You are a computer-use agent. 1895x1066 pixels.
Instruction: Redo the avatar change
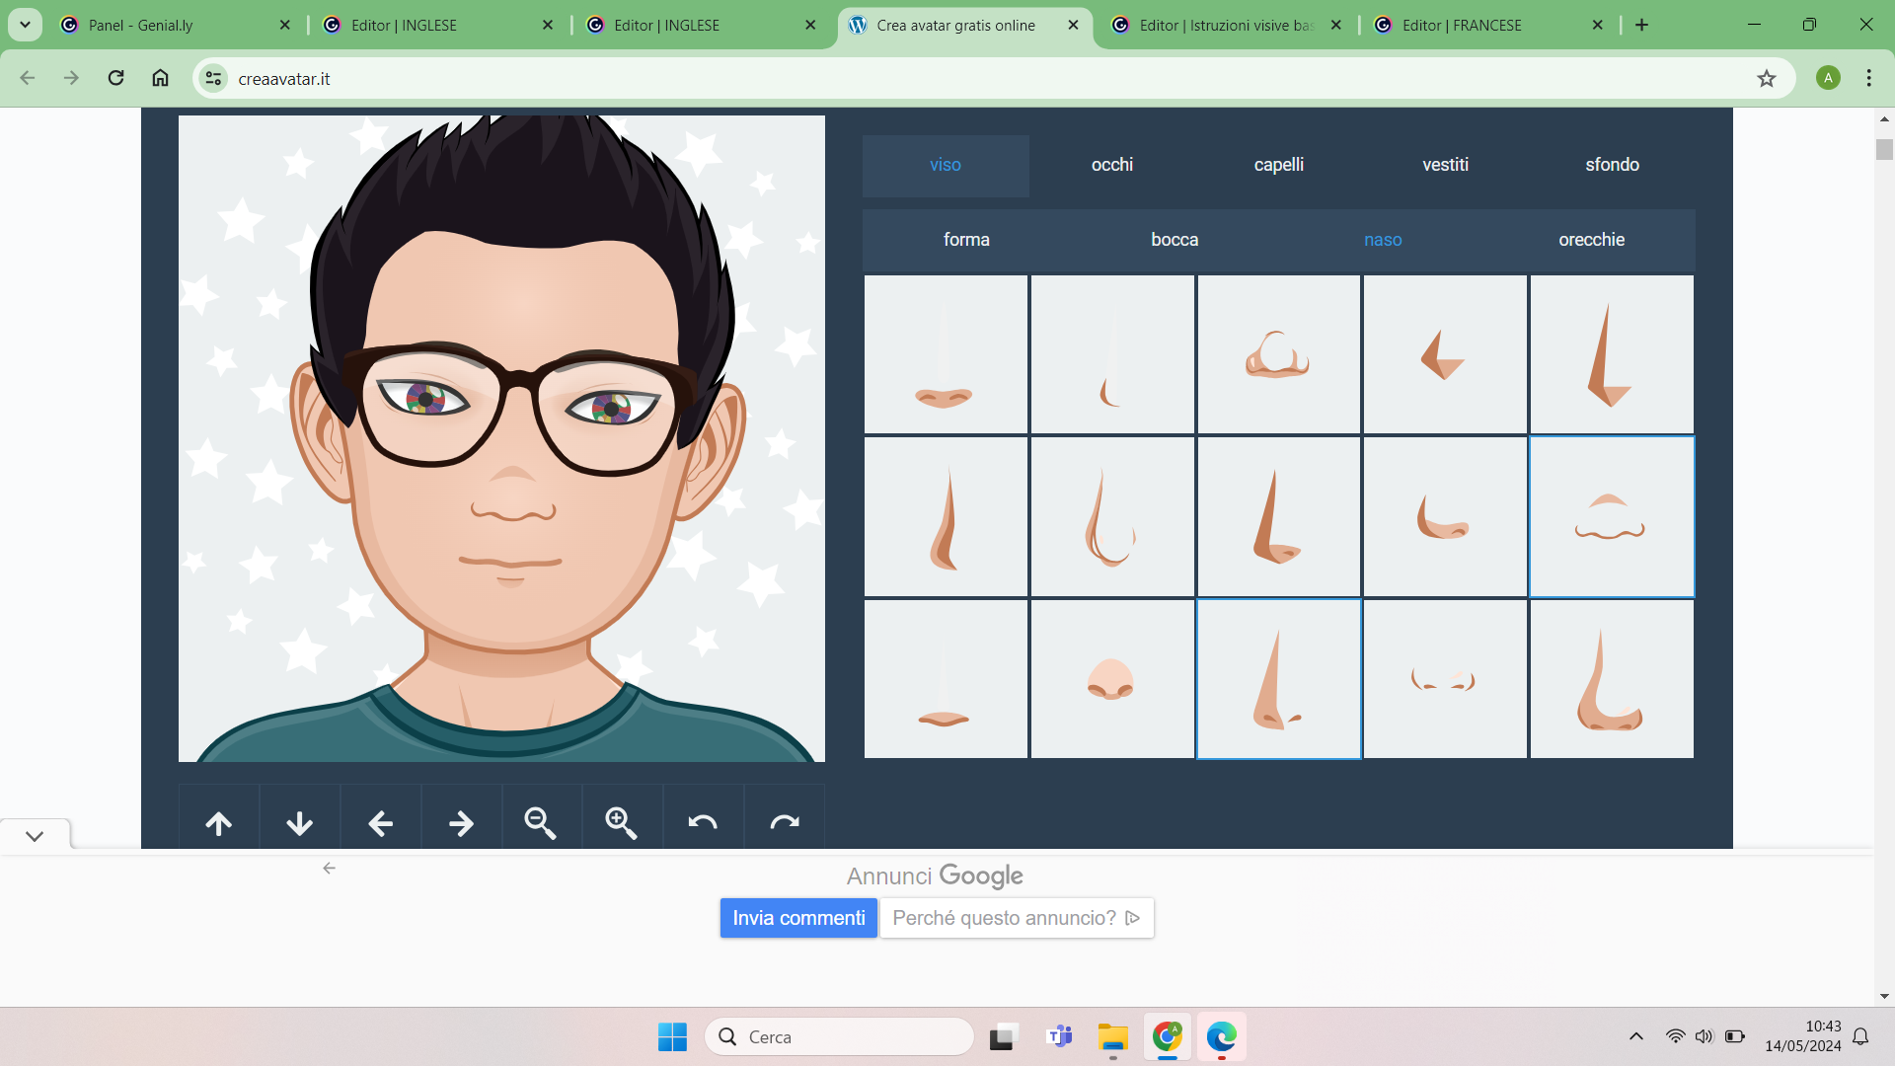(784, 822)
